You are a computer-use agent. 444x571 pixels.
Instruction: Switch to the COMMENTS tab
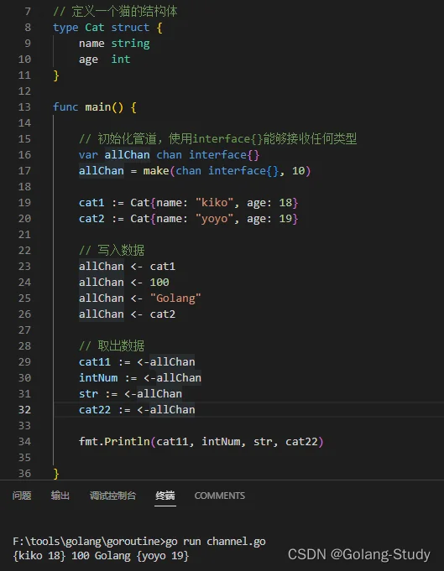pyautogui.click(x=219, y=496)
